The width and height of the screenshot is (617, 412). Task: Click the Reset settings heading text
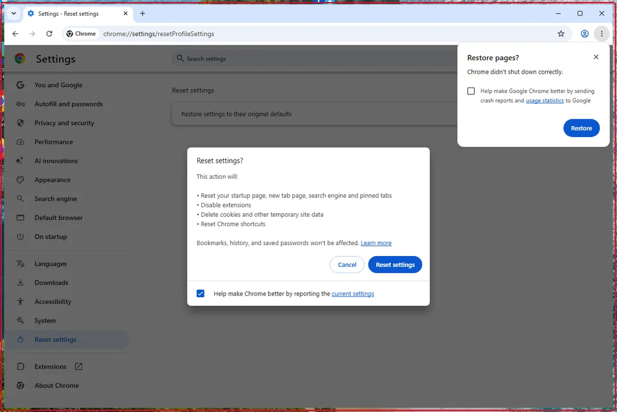pos(193,90)
